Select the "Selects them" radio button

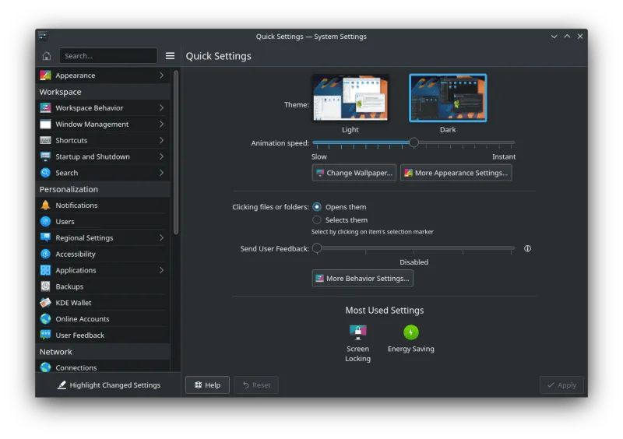pyautogui.click(x=317, y=220)
